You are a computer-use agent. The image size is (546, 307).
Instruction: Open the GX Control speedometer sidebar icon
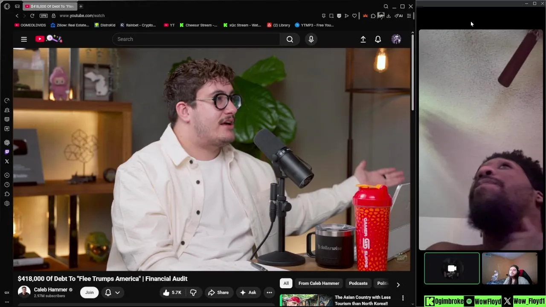pyautogui.click(x=7, y=101)
